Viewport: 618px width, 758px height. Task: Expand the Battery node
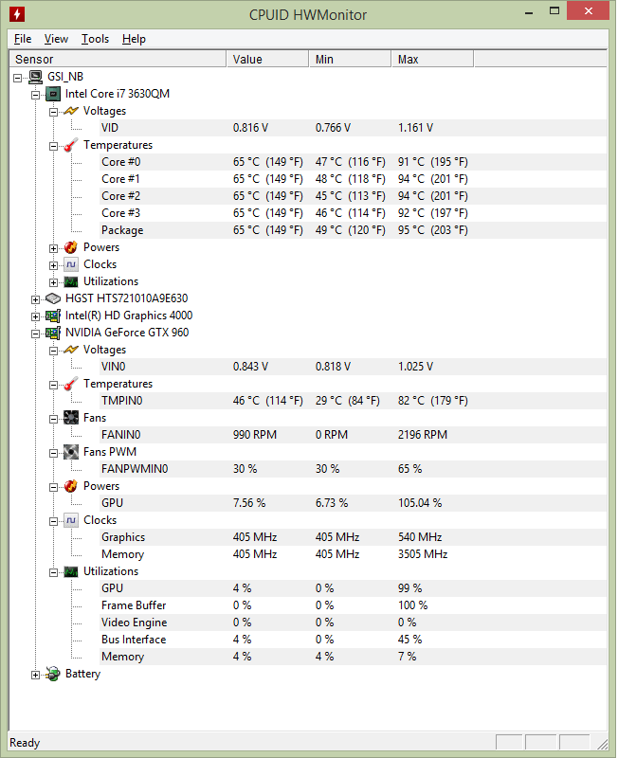(35, 675)
